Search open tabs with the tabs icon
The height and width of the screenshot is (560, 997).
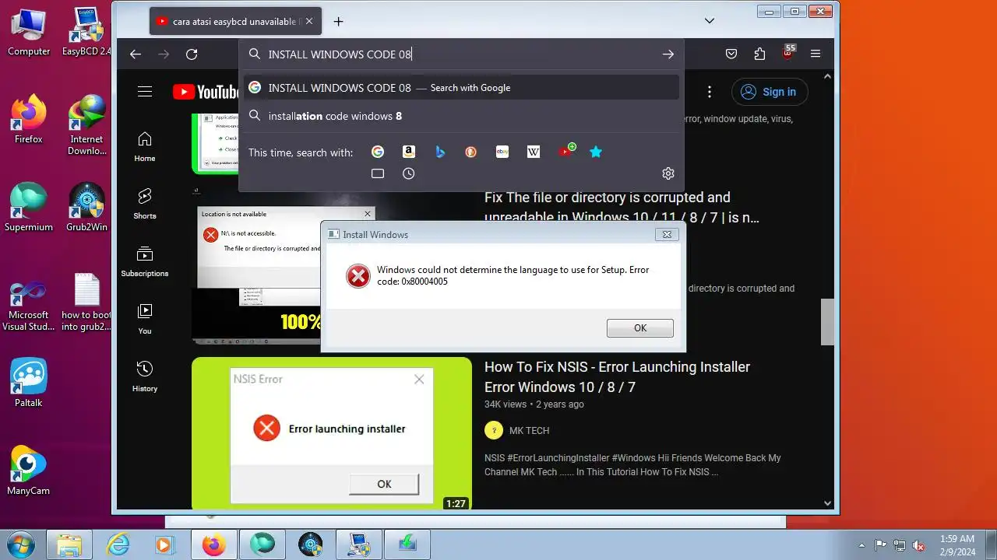coord(378,173)
